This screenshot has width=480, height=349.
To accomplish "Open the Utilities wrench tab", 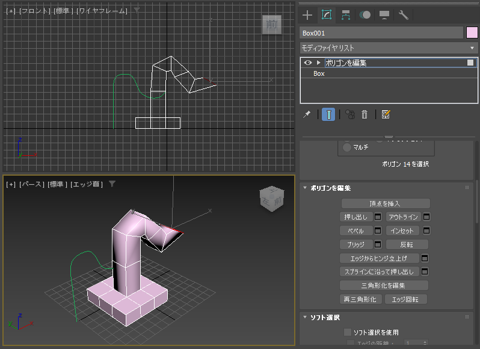I will pos(404,15).
